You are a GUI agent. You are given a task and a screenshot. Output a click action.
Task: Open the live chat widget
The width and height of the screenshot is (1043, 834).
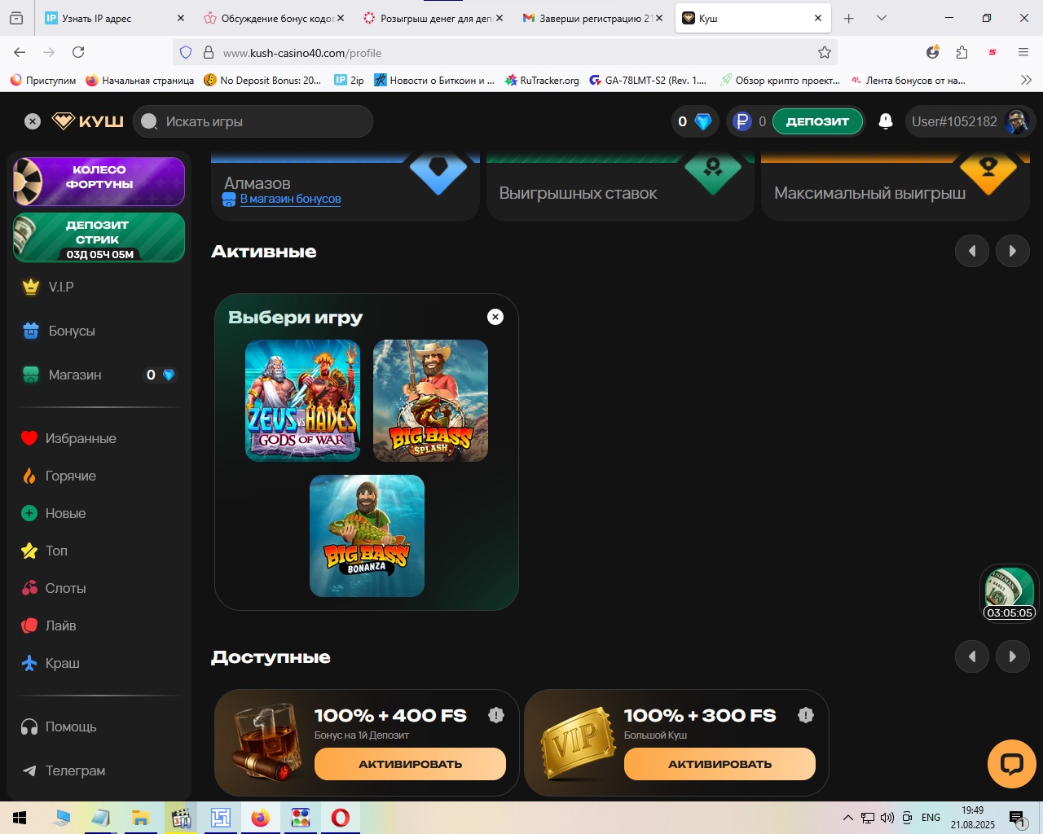point(1012,764)
